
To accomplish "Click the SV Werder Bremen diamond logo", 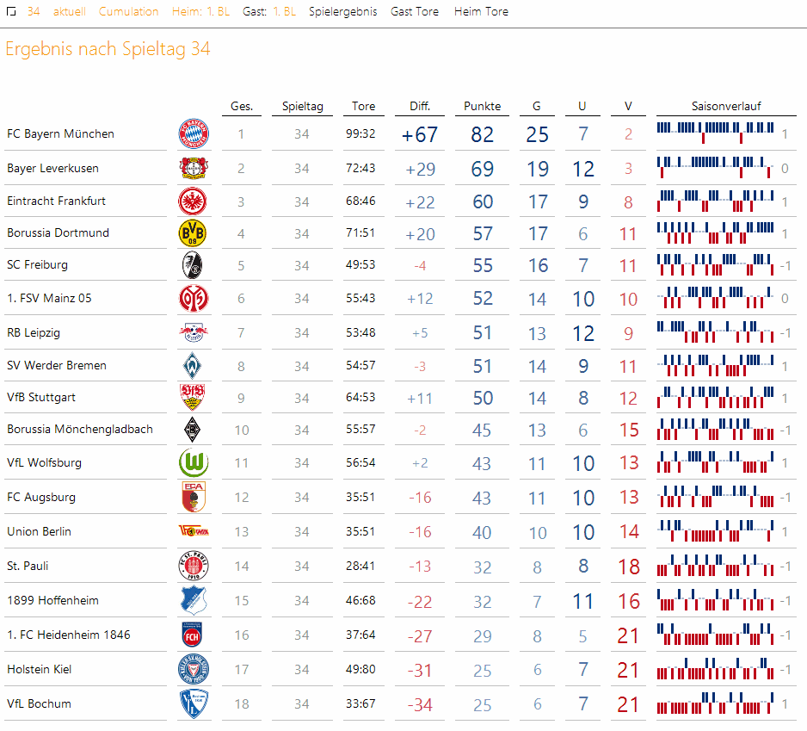I will [x=193, y=366].
